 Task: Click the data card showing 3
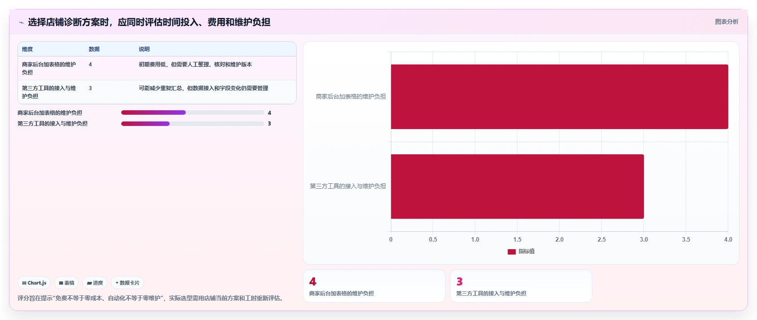click(x=521, y=286)
